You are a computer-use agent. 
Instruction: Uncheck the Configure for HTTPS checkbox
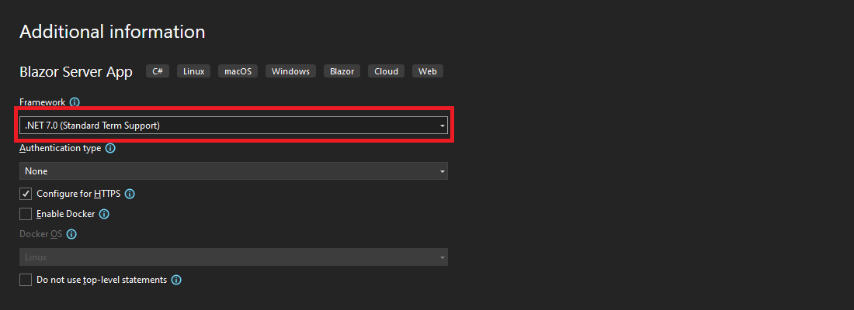coord(26,194)
